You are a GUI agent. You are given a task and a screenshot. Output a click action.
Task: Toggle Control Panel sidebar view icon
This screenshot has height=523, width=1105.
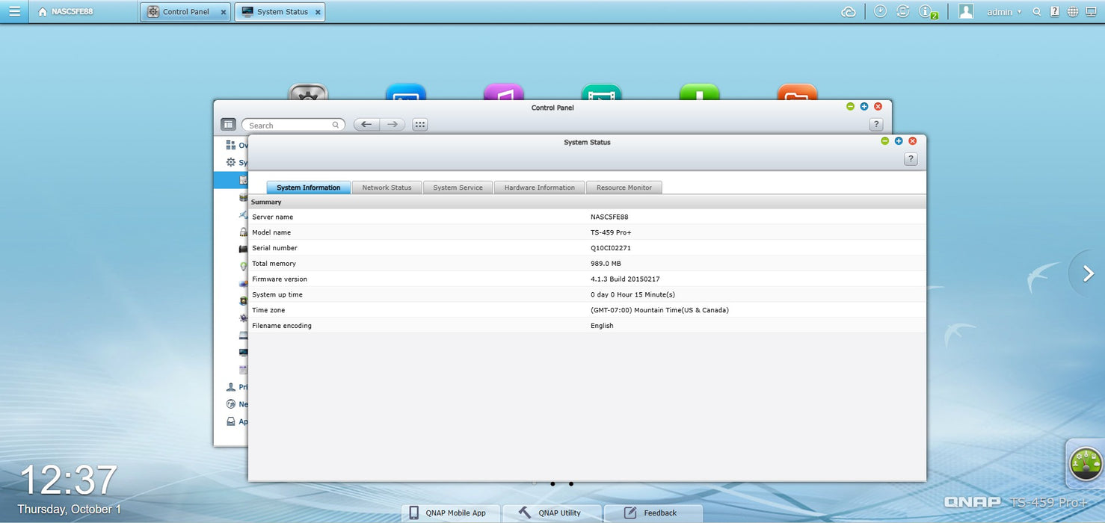pyautogui.click(x=228, y=125)
